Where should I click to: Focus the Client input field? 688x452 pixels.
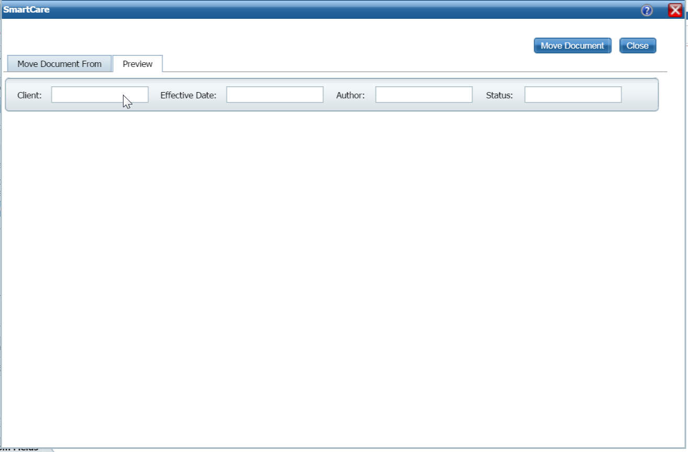tap(99, 95)
